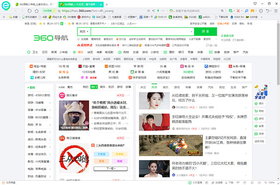The image size is (280, 185).
Task: Expand bookmarks bar overflow chevron
Action: point(262,17)
